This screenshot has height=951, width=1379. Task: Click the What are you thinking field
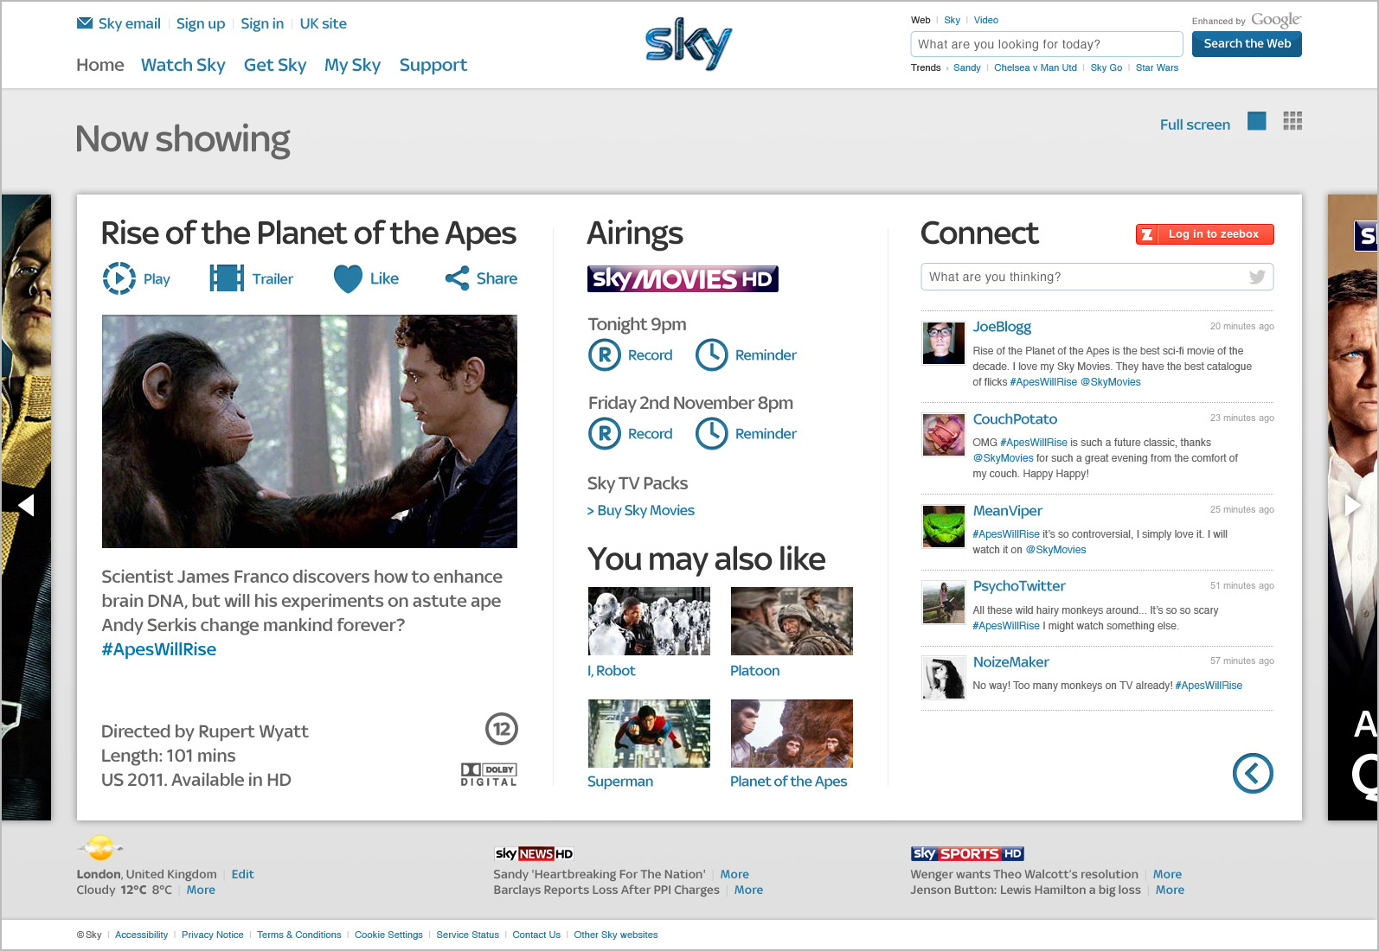tap(1097, 277)
